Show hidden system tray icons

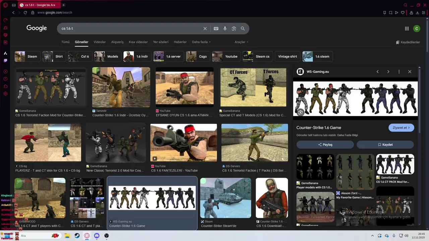pos(372,236)
